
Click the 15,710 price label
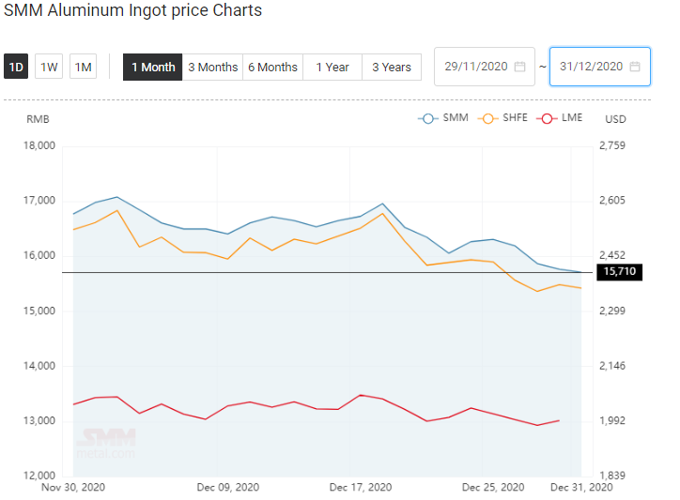[619, 272]
